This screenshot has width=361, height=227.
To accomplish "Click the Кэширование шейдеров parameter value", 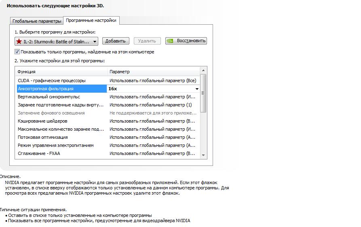I will 152,121.
